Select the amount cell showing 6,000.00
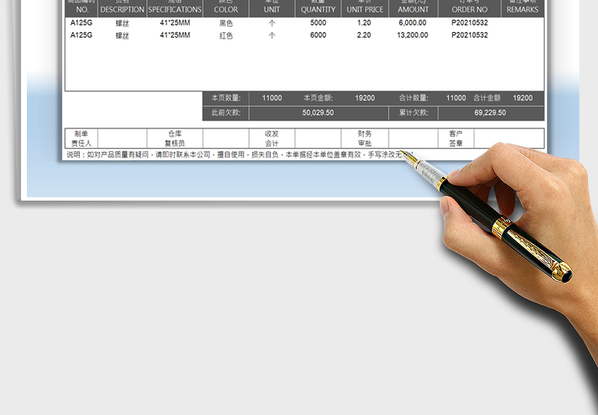The image size is (598, 415). (413, 23)
